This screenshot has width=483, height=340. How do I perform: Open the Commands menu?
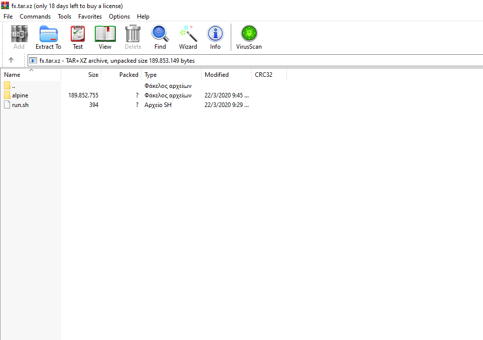pos(35,17)
